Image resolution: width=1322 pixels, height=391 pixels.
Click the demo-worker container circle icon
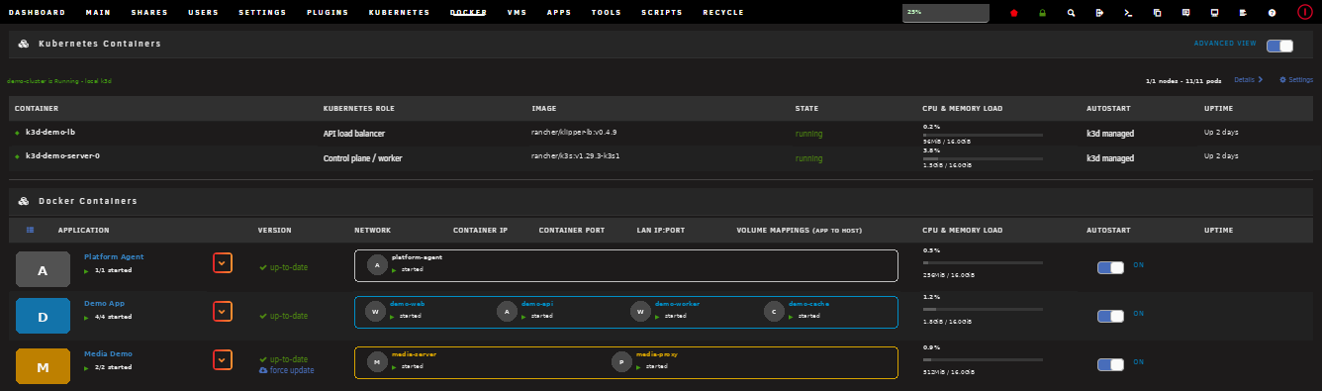(x=639, y=311)
